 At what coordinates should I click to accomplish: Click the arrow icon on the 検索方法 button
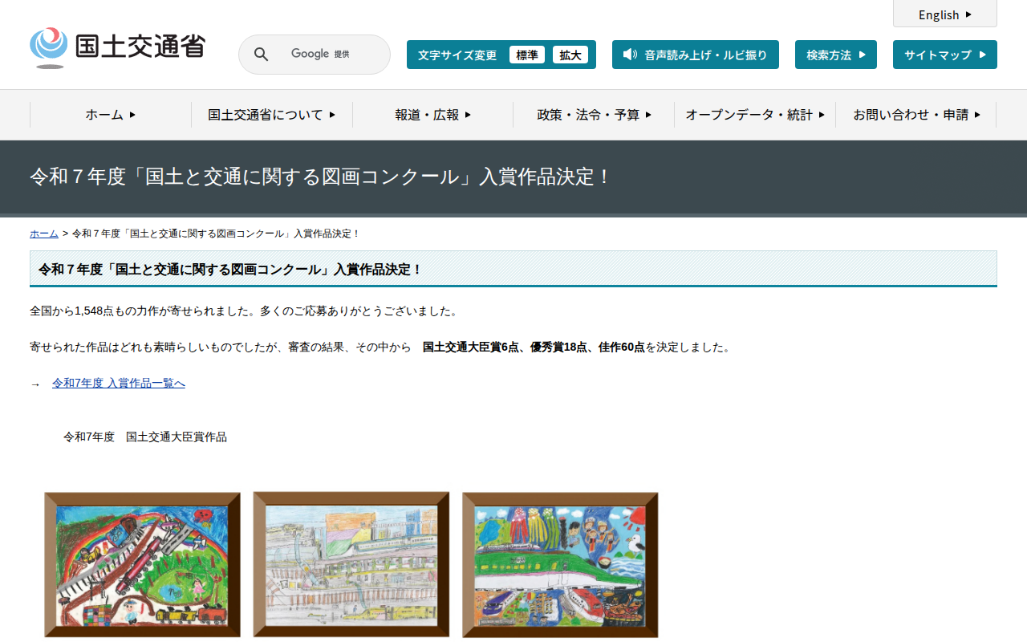(863, 55)
